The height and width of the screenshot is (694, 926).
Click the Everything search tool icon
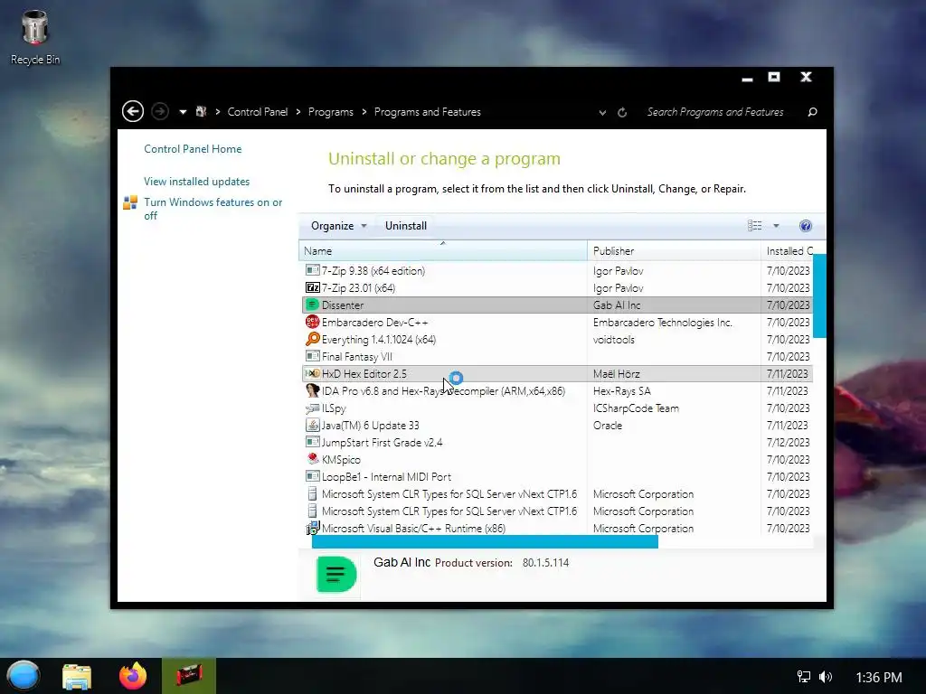(312, 340)
